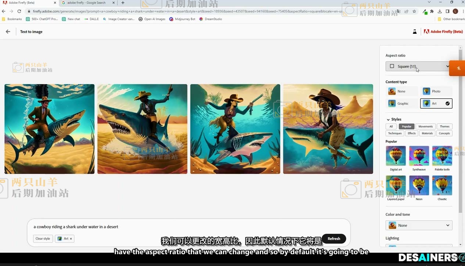This screenshot has width=465, height=266.
Task: Open a new browser tab
Action: click(x=123, y=3)
